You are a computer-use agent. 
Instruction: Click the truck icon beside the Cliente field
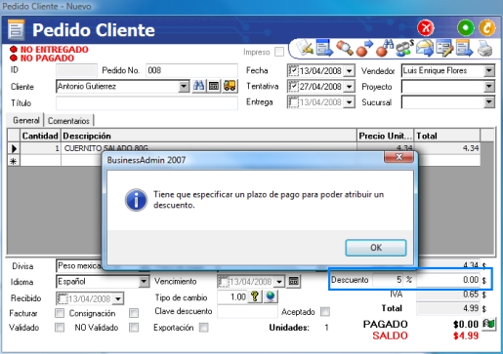[230, 86]
